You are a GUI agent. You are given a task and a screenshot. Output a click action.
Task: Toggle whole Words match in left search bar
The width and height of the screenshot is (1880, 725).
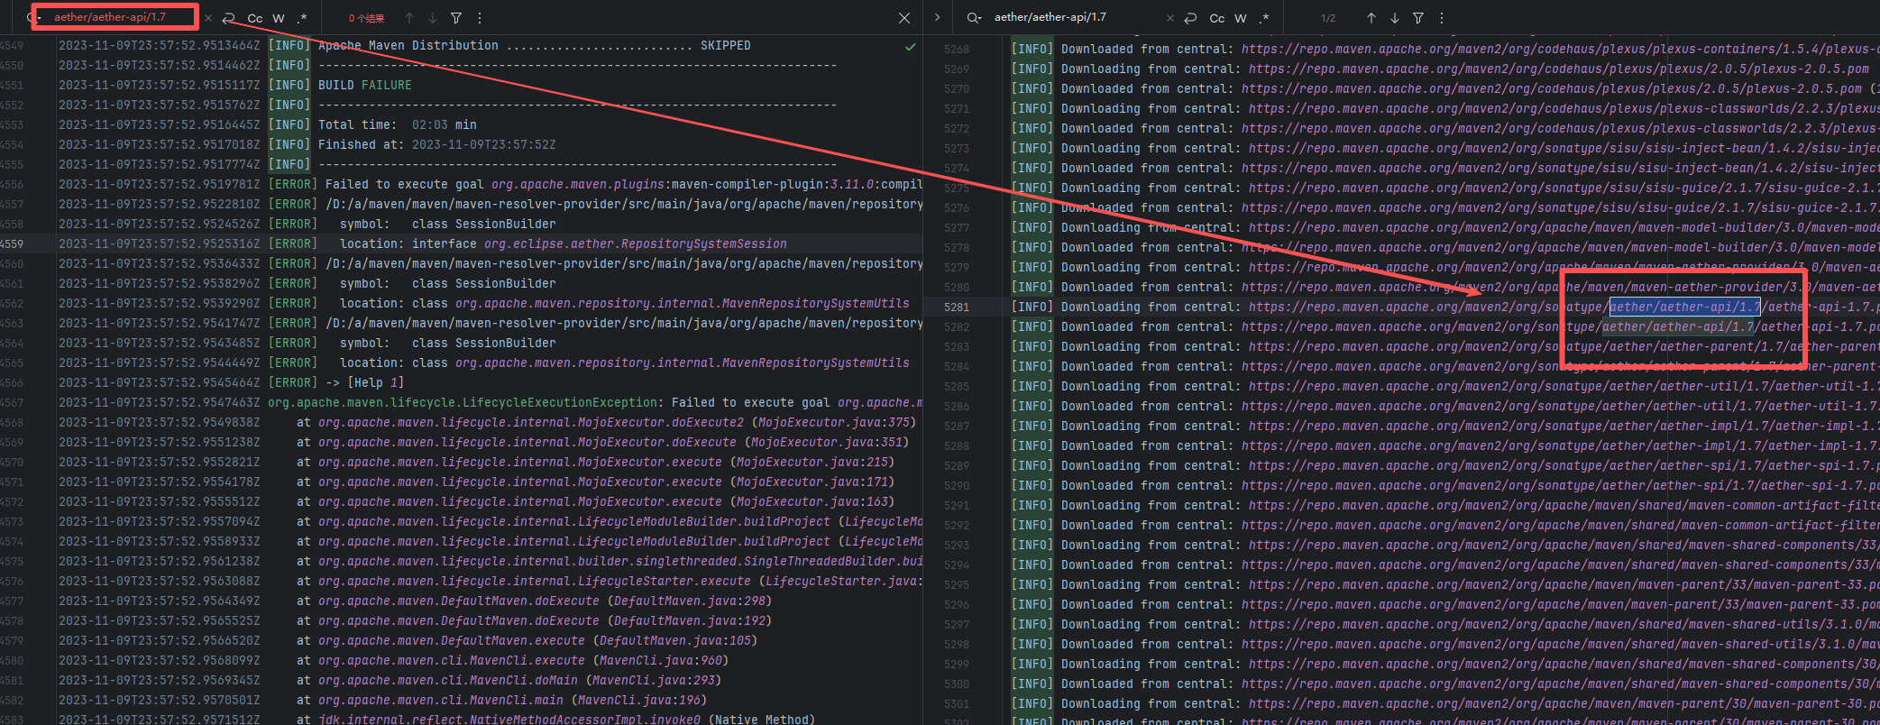click(279, 18)
